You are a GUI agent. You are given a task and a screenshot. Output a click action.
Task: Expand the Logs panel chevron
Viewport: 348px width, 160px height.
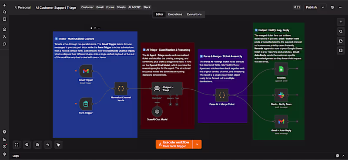pyautogui.click(x=344, y=156)
